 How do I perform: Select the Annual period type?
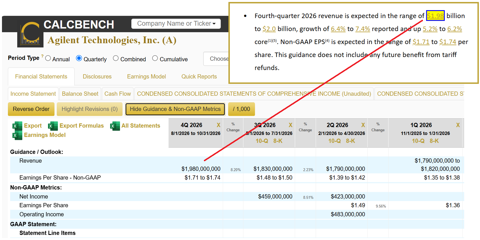pyautogui.click(x=48, y=58)
